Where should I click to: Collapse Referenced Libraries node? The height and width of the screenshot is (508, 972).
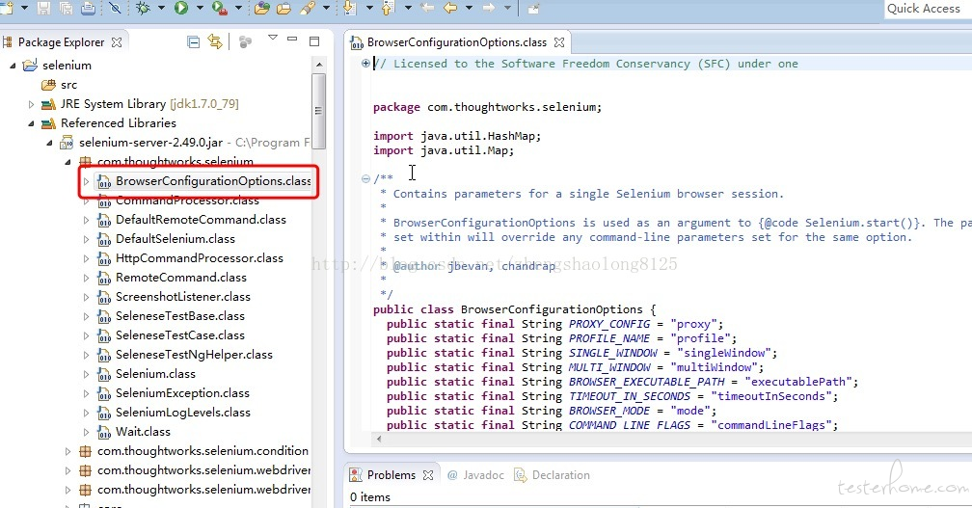pos(31,123)
